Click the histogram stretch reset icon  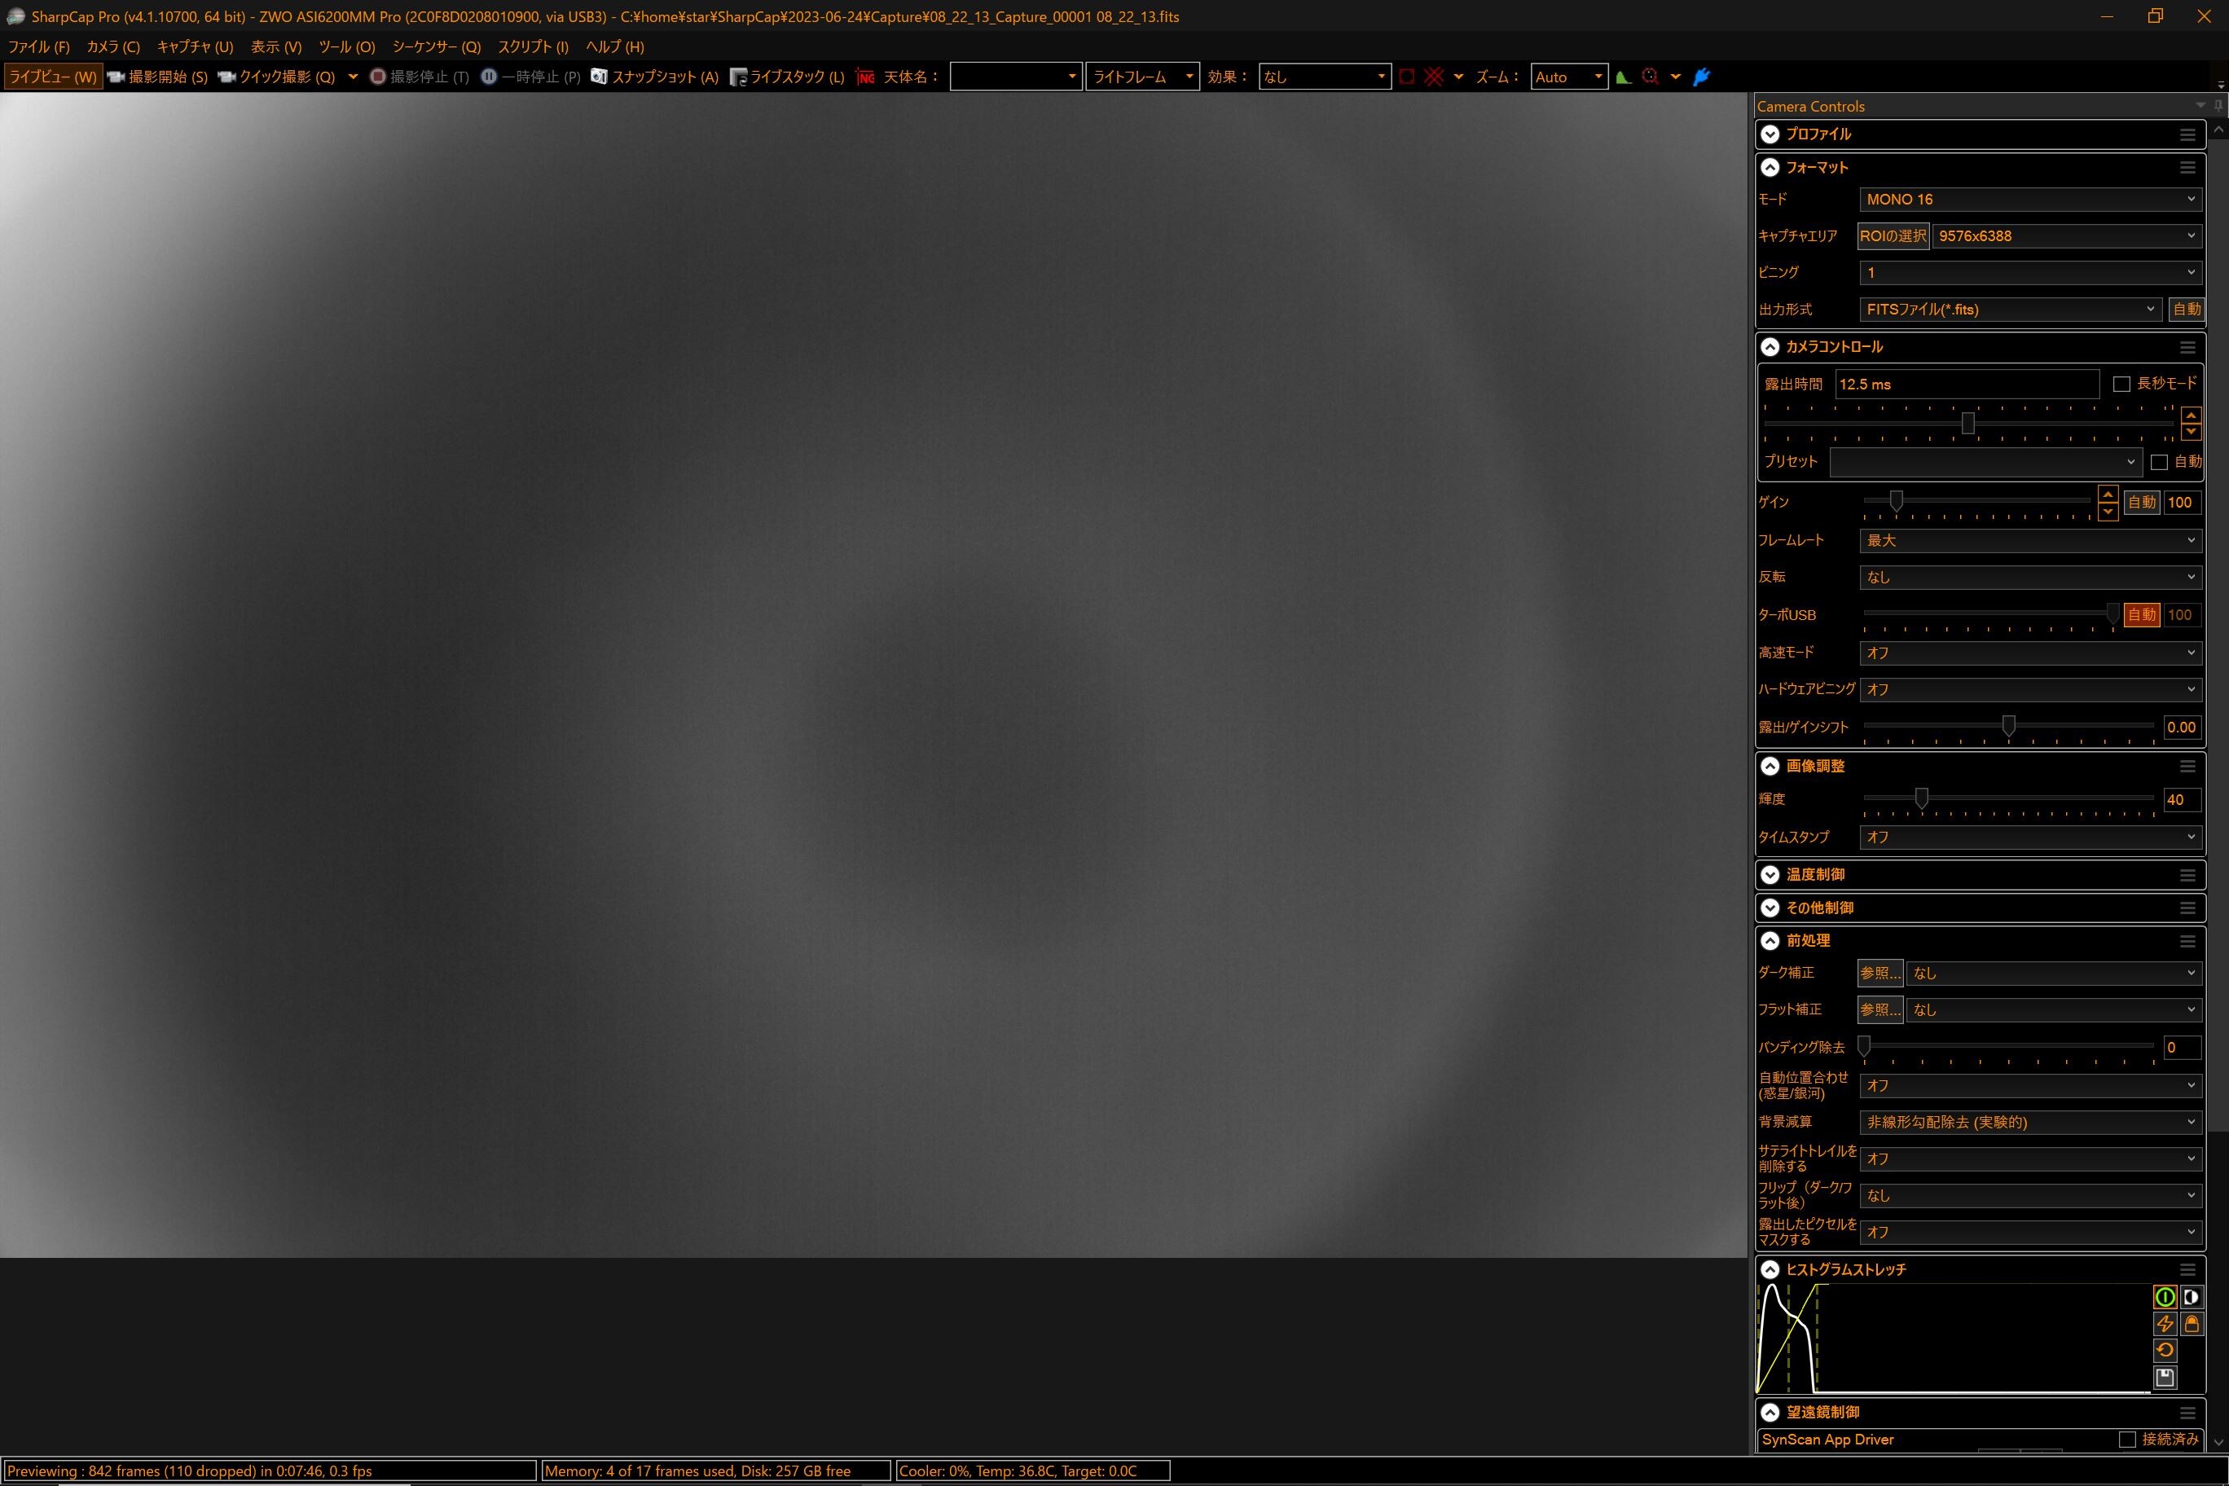click(x=2165, y=1351)
